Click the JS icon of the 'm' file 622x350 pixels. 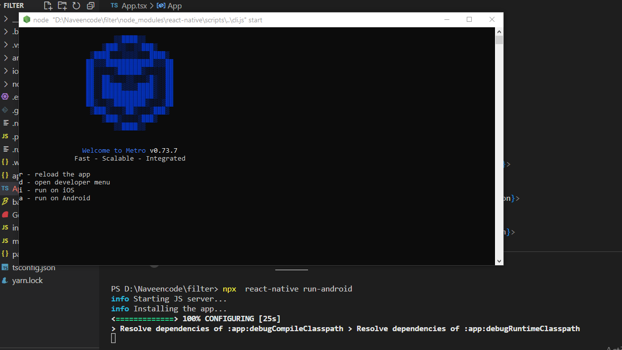pos(5,241)
